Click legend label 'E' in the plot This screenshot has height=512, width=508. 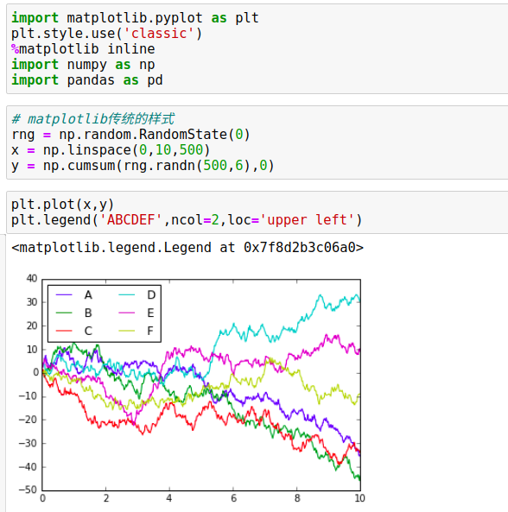[150, 313]
